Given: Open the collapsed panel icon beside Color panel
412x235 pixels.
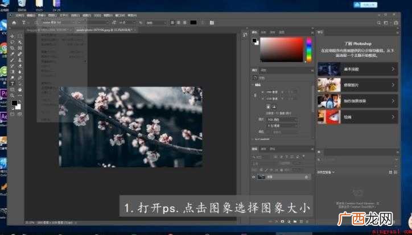Looking at the screenshot, I should coord(245,35).
